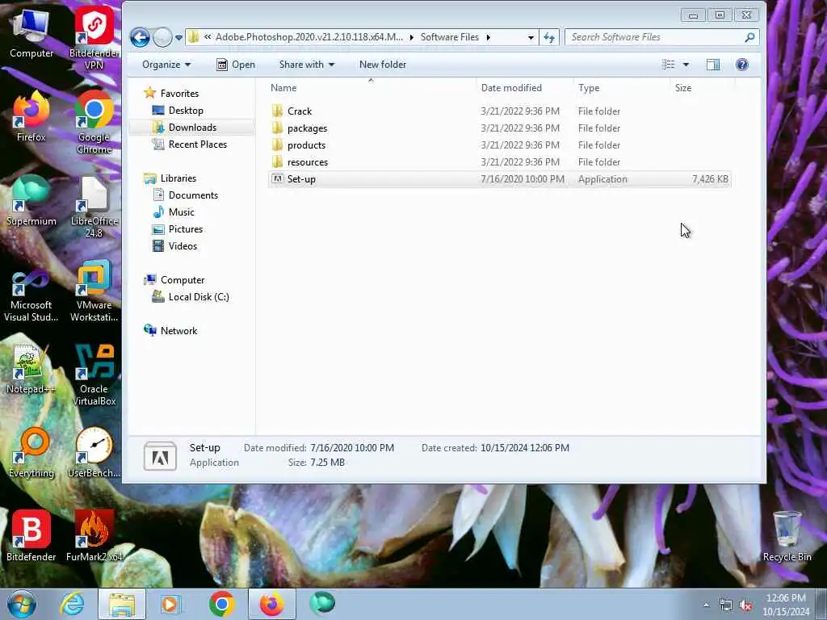This screenshot has width=827, height=620.
Task: Select the Set-up application file
Action: point(499,178)
